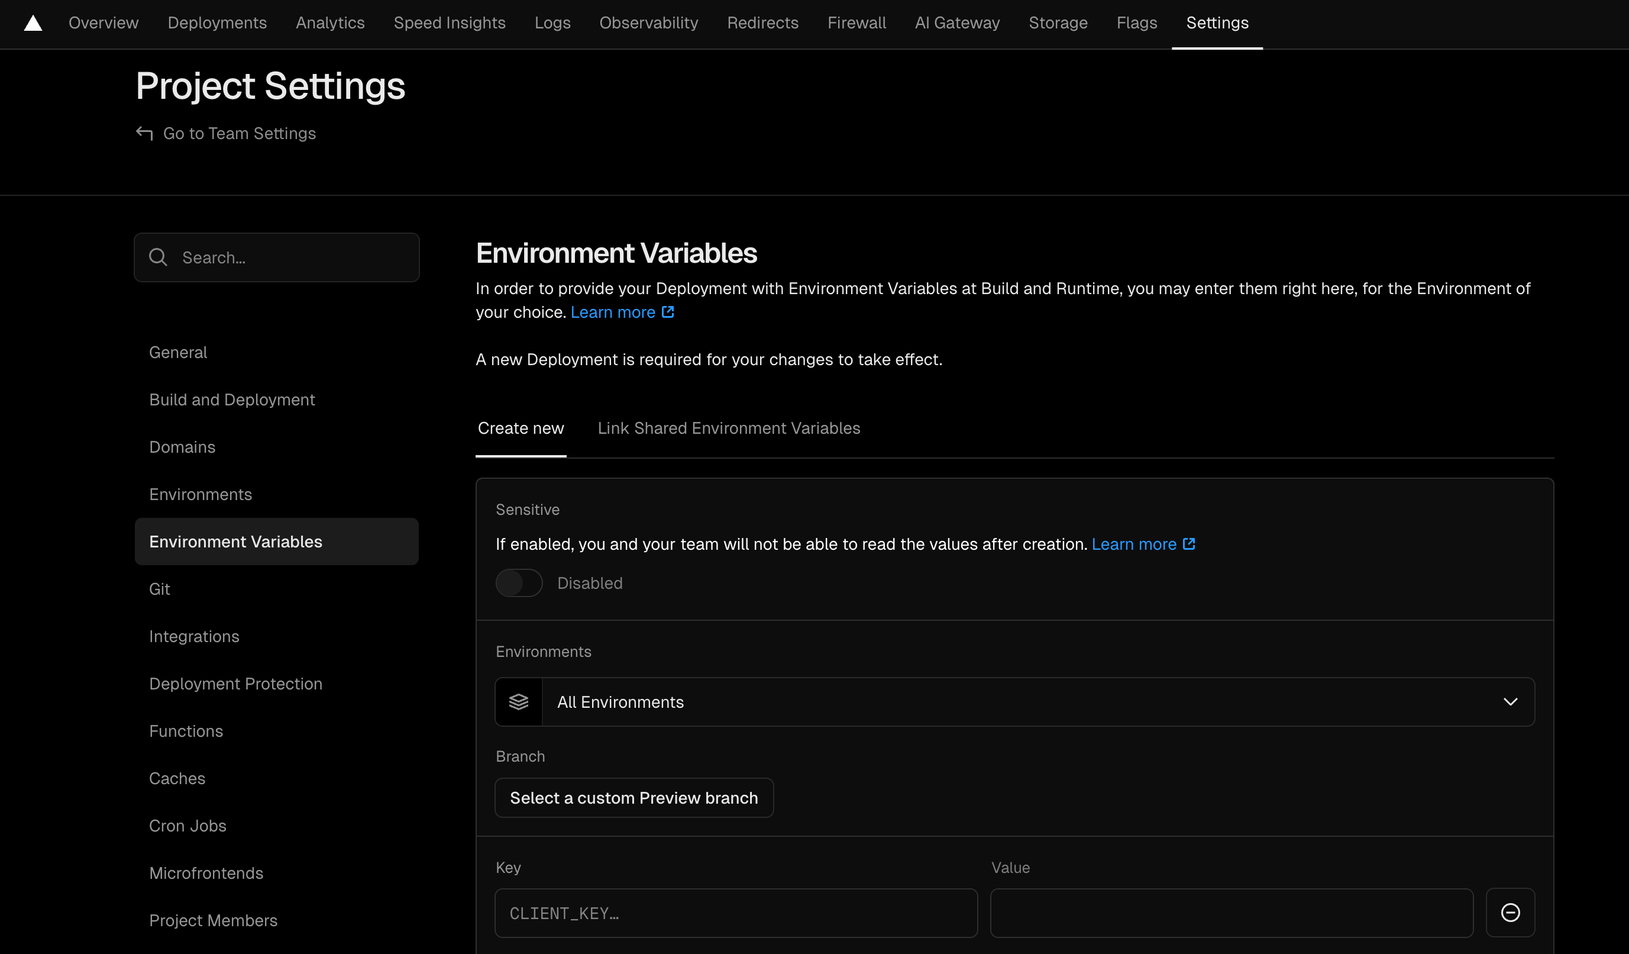Viewport: 1629px width, 954px height.
Task: Click the layers icon beside All Environments
Action: coord(518,702)
